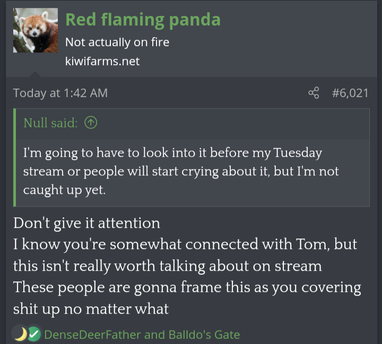Screen dimensions: 382x344
Task: Click the "Not actually on fire" user title
Action: point(117,42)
